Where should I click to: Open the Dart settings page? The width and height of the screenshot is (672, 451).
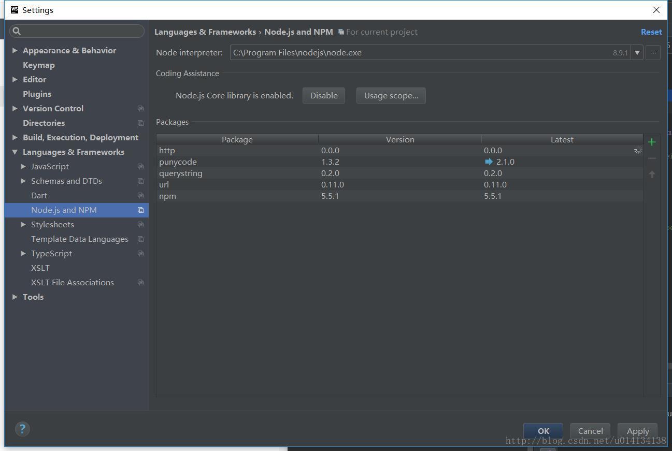tap(39, 195)
